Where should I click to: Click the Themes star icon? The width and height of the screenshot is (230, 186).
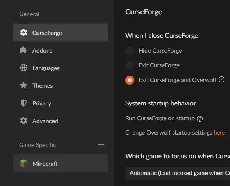[x=24, y=85]
